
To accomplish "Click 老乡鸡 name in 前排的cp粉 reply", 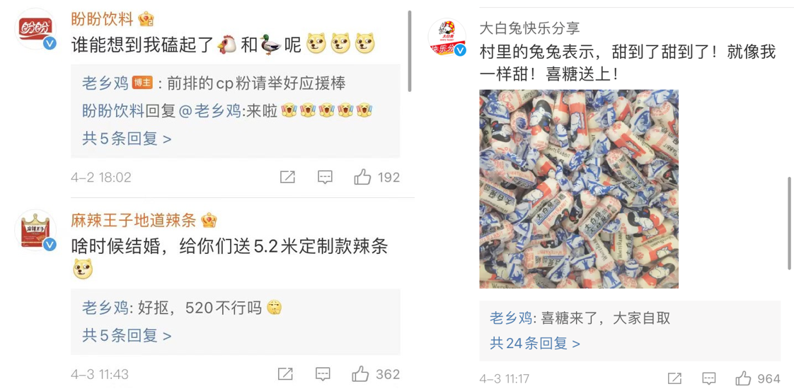I will (105, 83).
